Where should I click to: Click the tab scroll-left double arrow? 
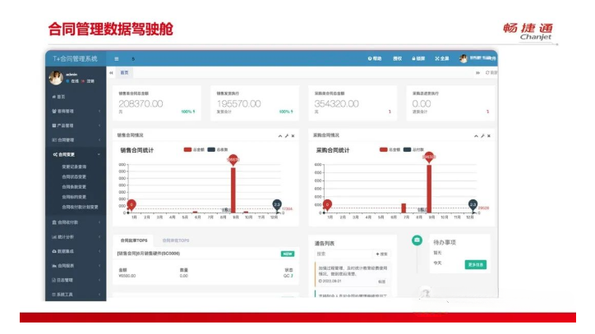tap(111, 73)
